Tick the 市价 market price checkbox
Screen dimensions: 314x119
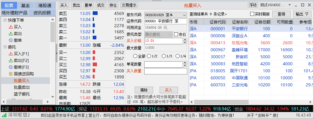pyautogui.click(x=176, y=34)
